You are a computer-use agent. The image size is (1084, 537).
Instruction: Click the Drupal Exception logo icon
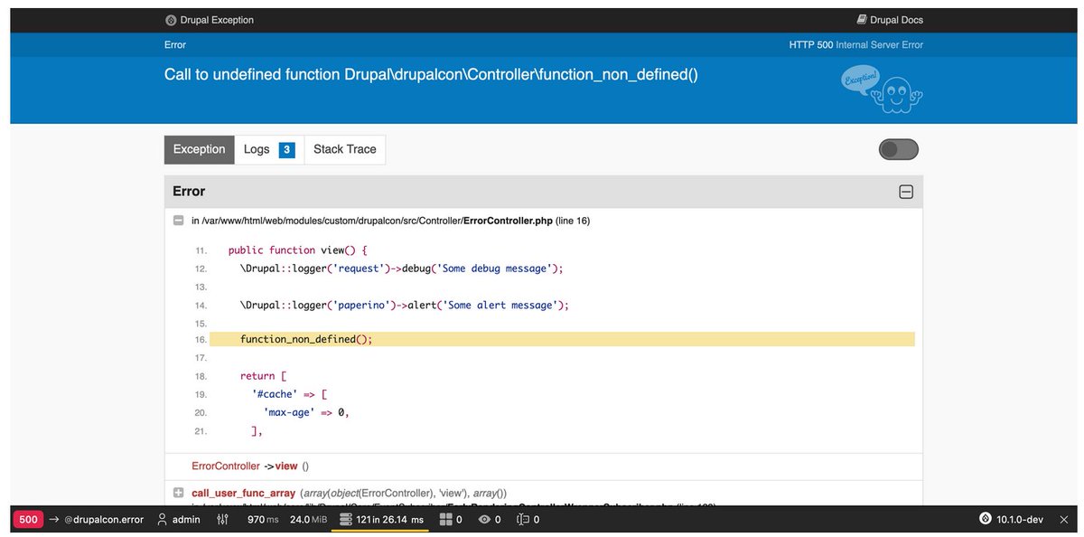click(x=170, y=19)
